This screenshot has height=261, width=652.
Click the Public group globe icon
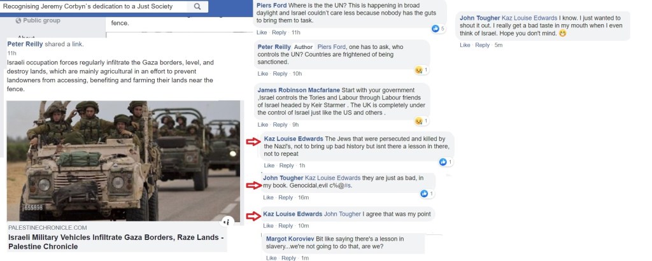[x=18, y=21]
